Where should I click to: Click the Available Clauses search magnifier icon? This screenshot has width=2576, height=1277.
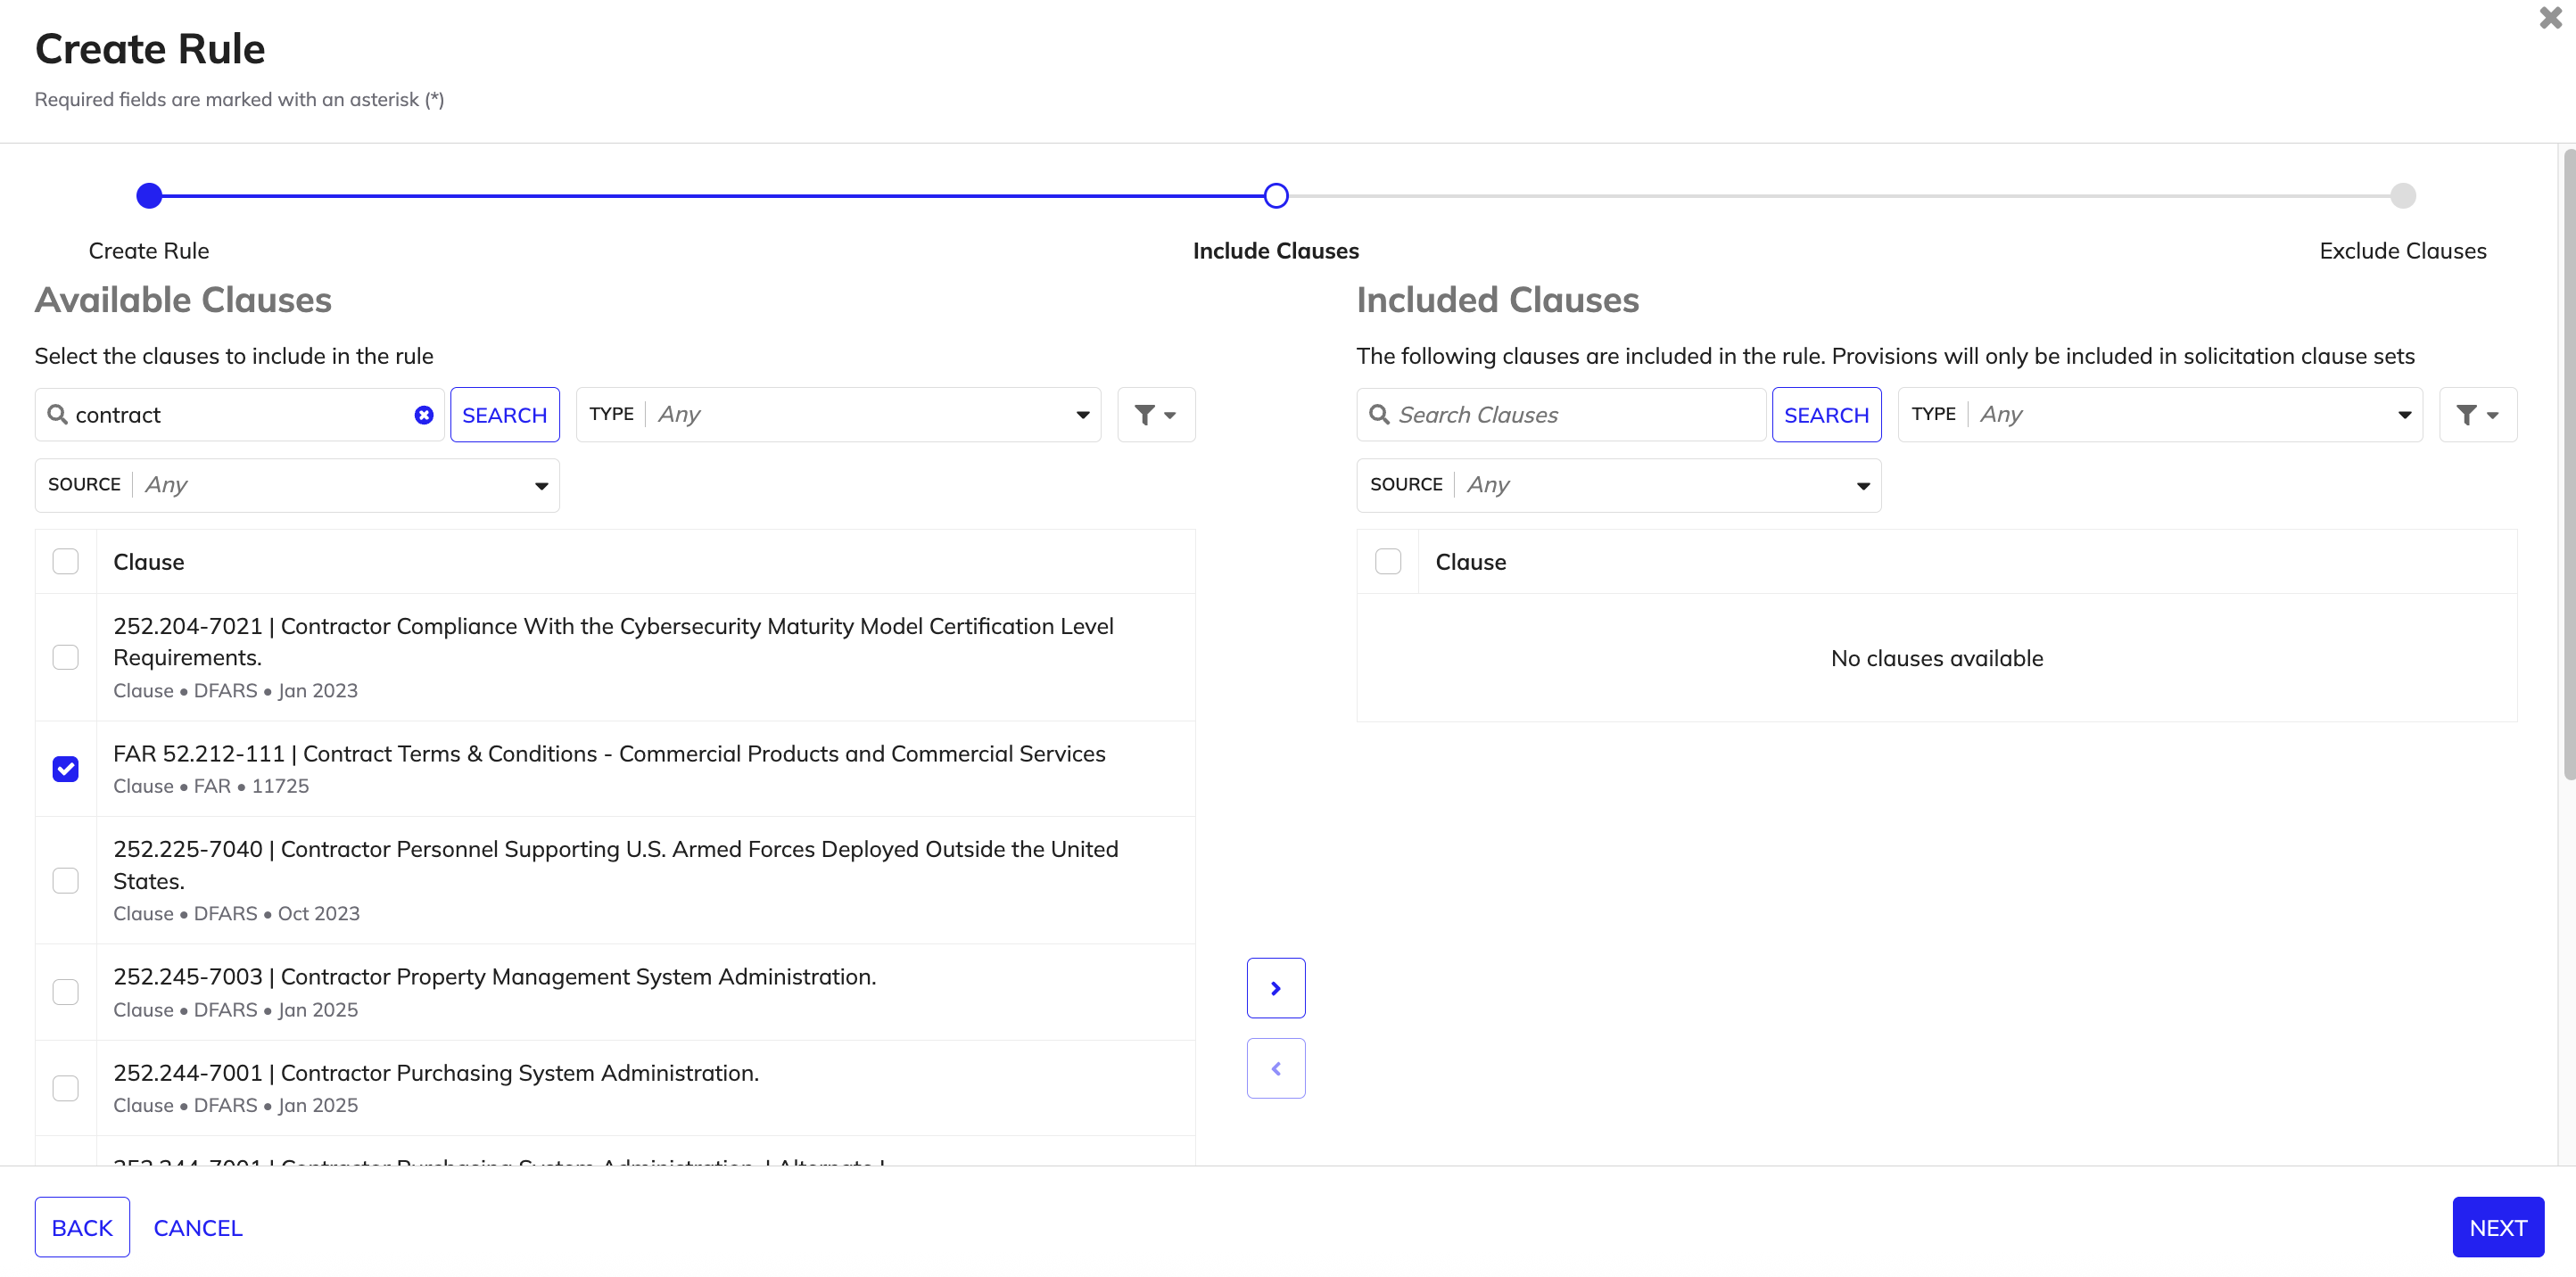(x=58, y=415)
